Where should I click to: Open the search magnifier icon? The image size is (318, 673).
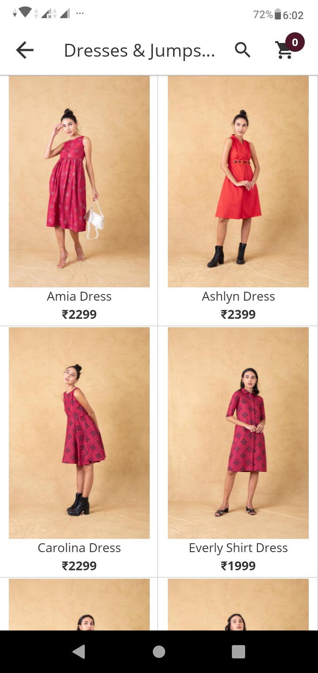242,50
